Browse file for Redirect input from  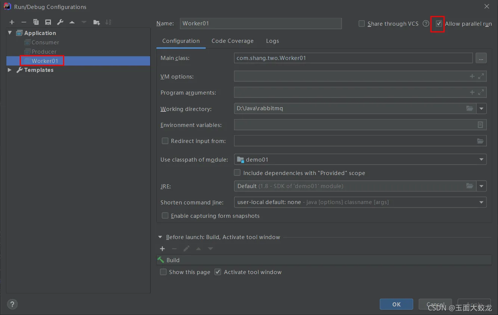[480, 141]
